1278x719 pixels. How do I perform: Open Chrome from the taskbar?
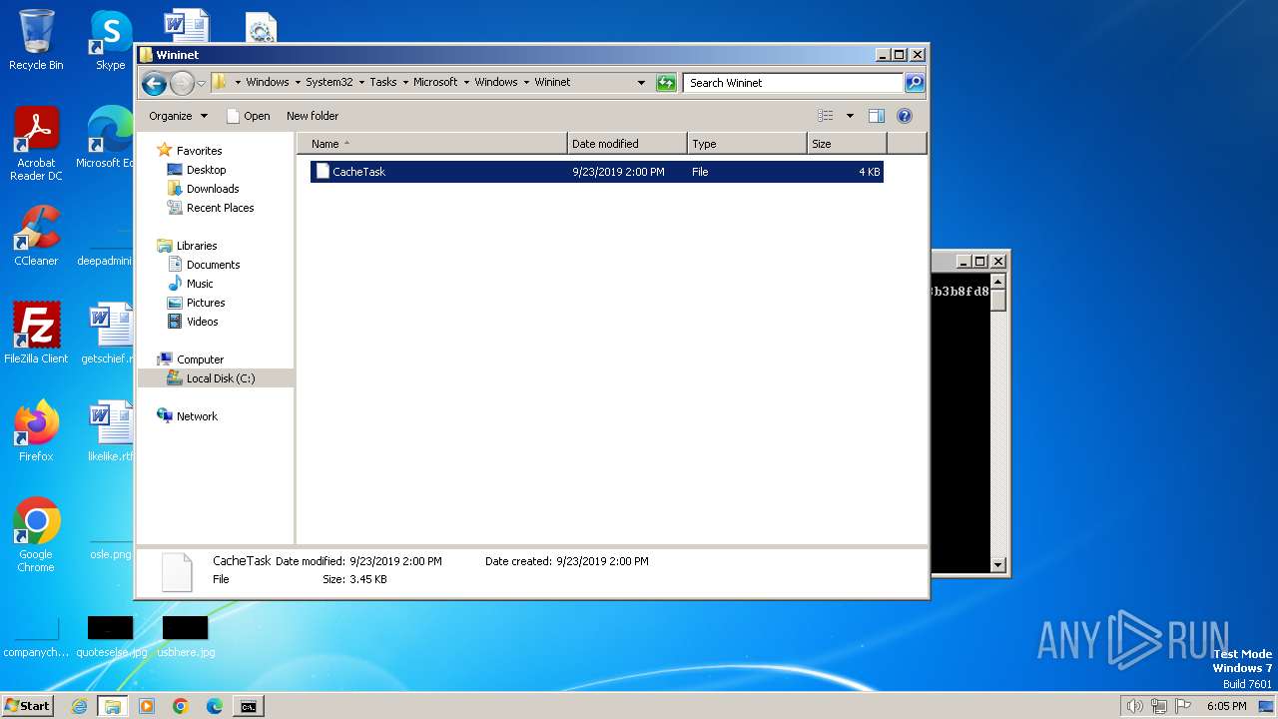(x=181, y=706)
